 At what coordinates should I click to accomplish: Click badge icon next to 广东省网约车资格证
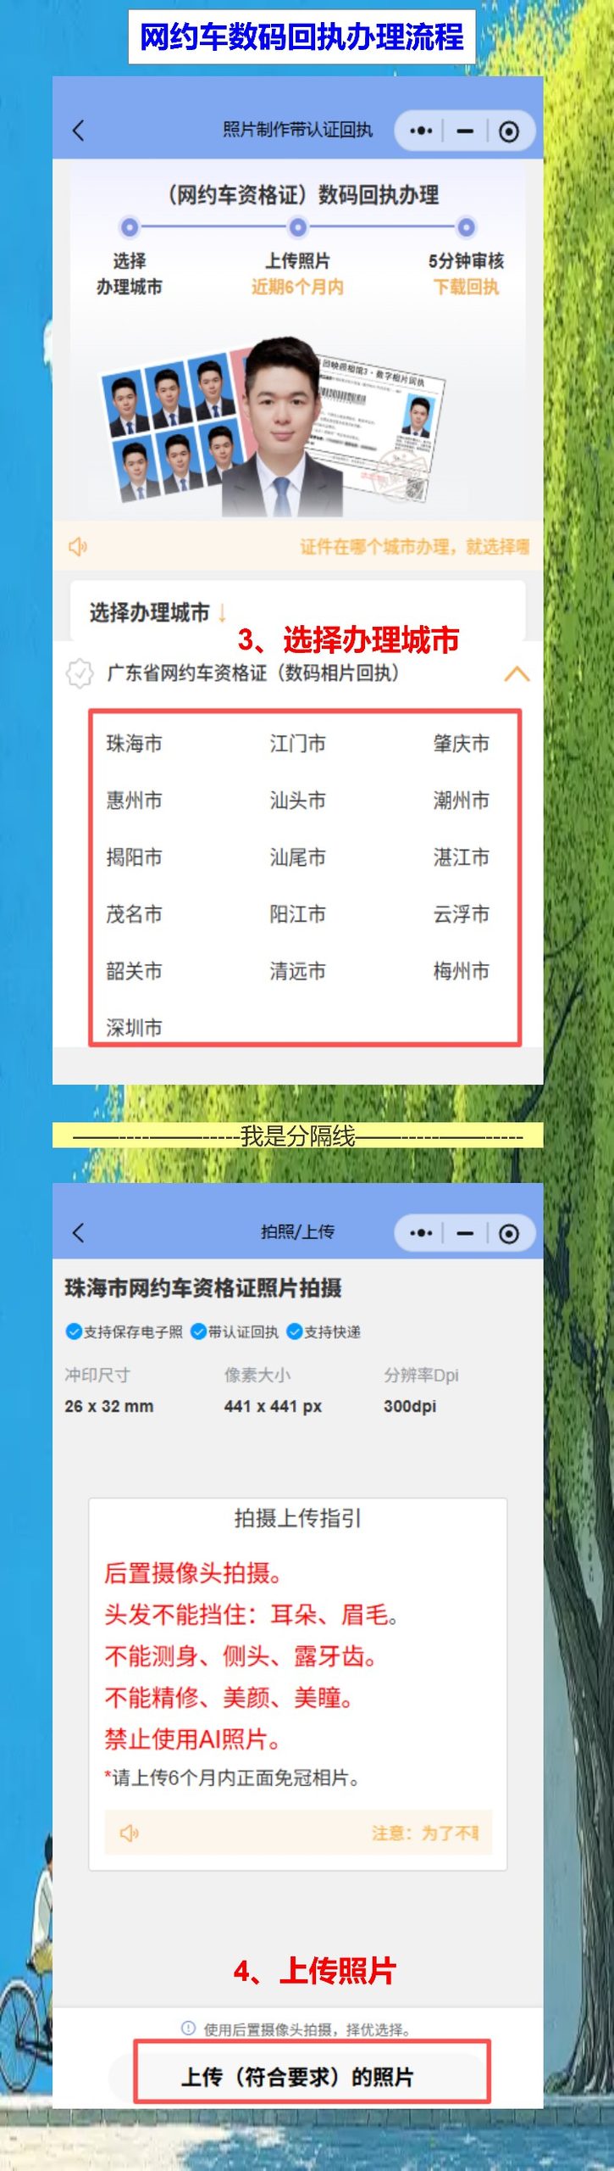click(80, 673)
